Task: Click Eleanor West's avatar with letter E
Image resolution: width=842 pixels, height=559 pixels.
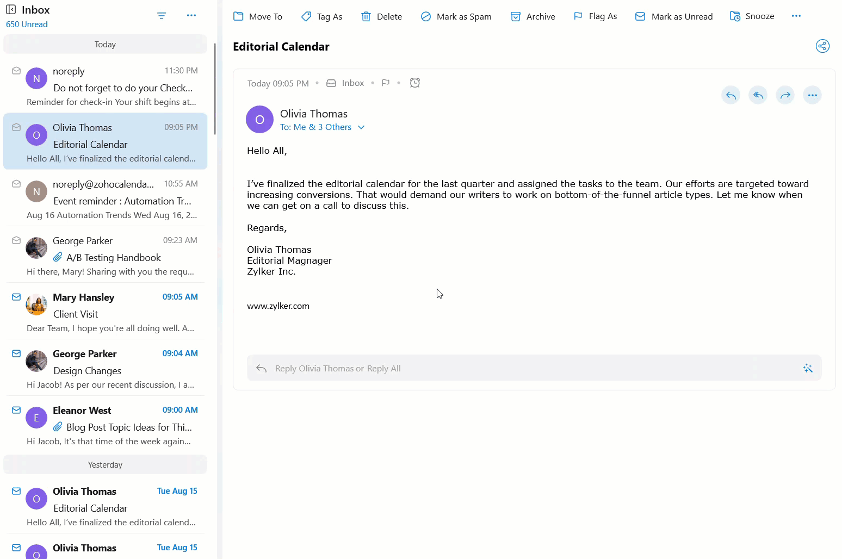Action: coord(36,418)
